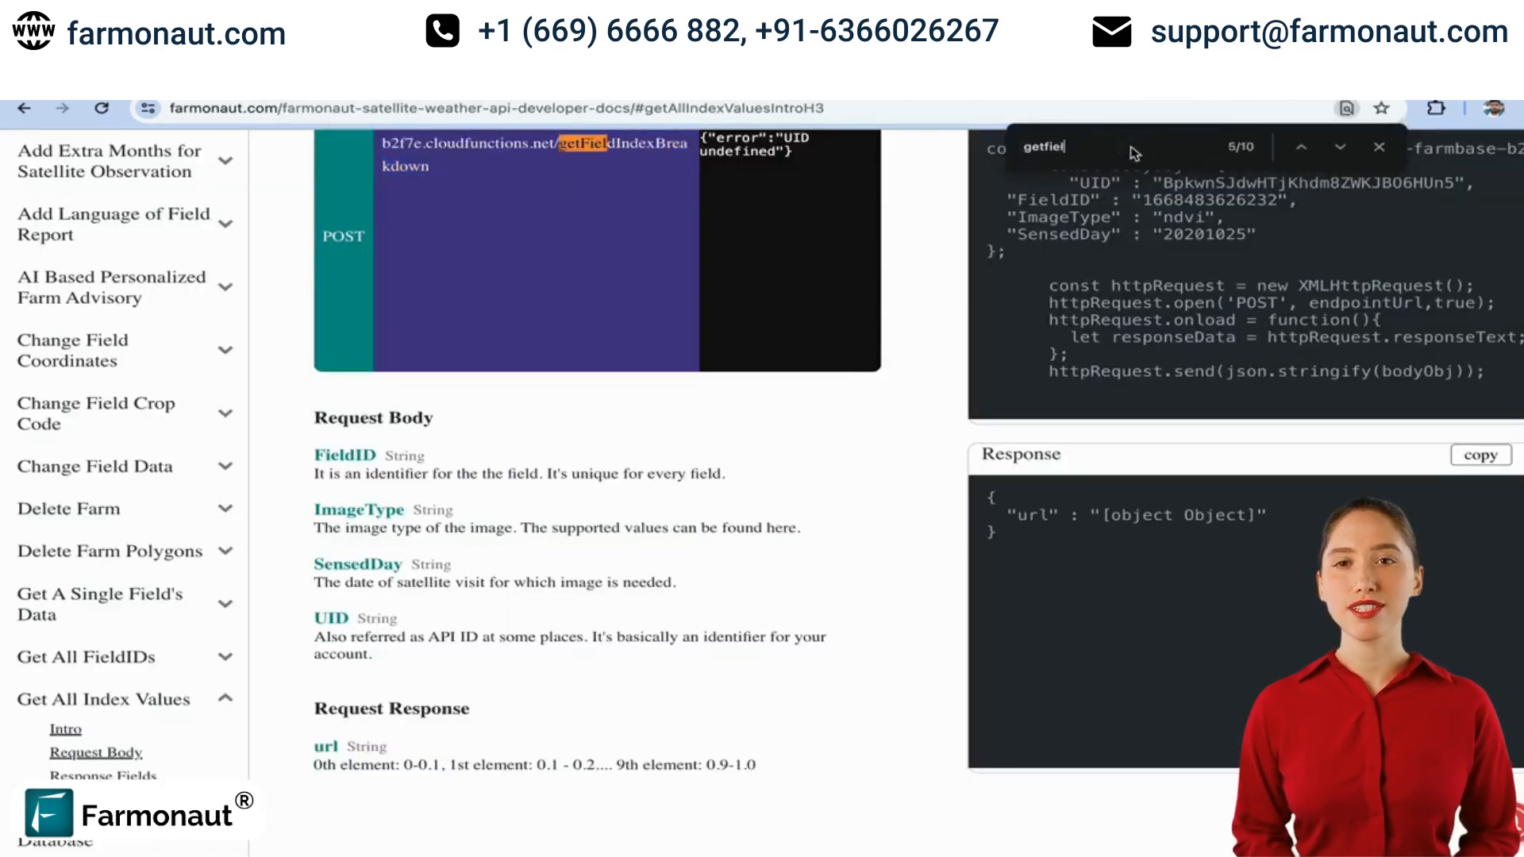This screenshot has height=857, width=1524.
Task: Expand Get A Single Field's Data
Action: point(225,604)
